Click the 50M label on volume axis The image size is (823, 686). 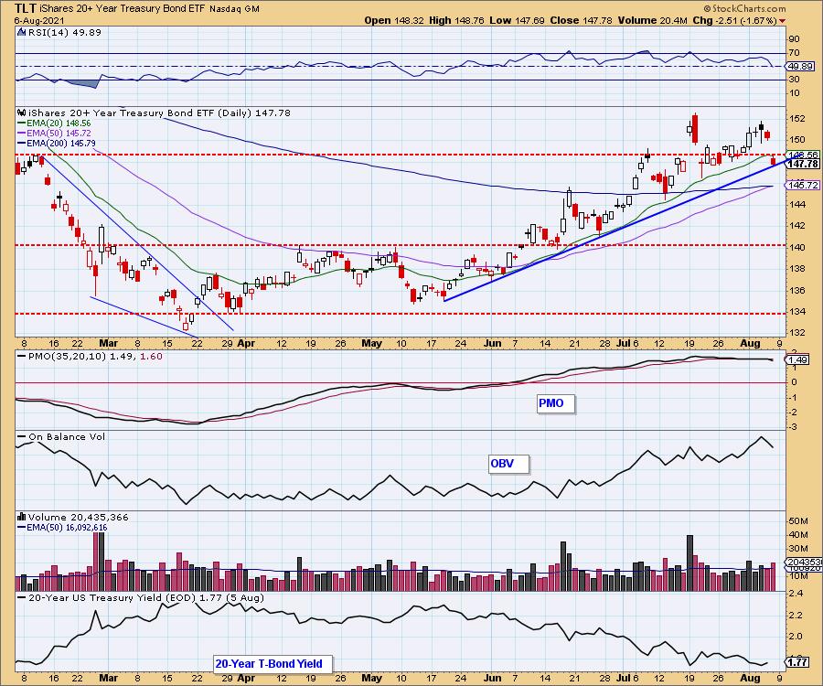[x=798, y=521]
